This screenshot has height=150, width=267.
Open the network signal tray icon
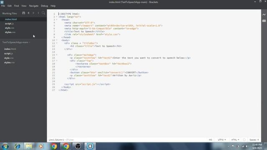243,146
